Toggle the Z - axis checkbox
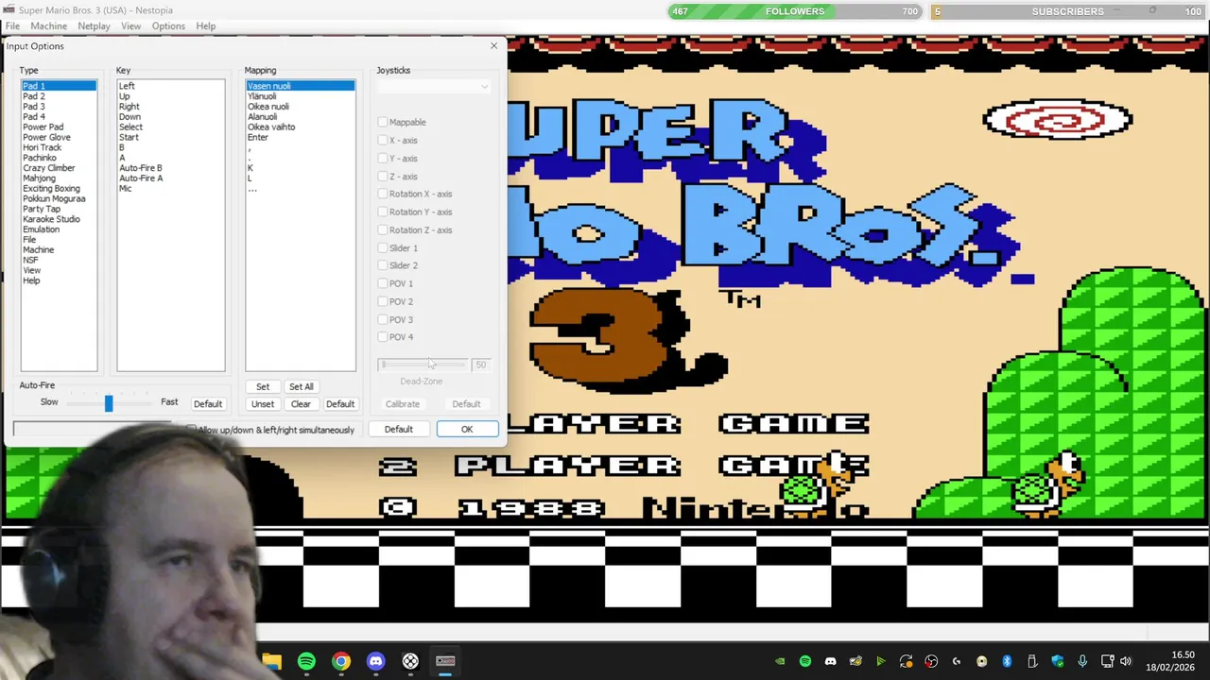The height and width of the screenshot is (680, 1210). (383, 176)
